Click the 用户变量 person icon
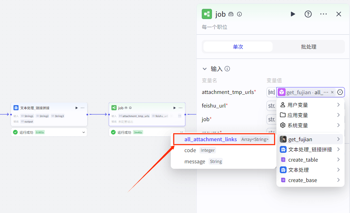 pos(283,105)
